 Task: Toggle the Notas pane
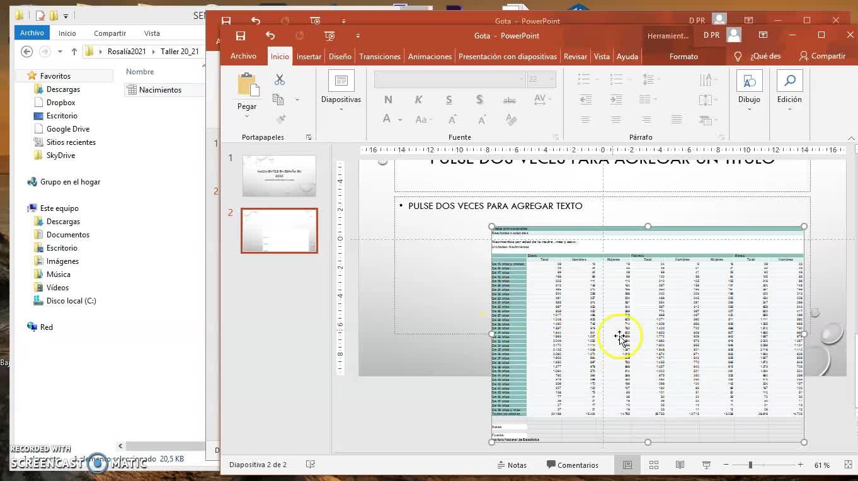(512, 465)
